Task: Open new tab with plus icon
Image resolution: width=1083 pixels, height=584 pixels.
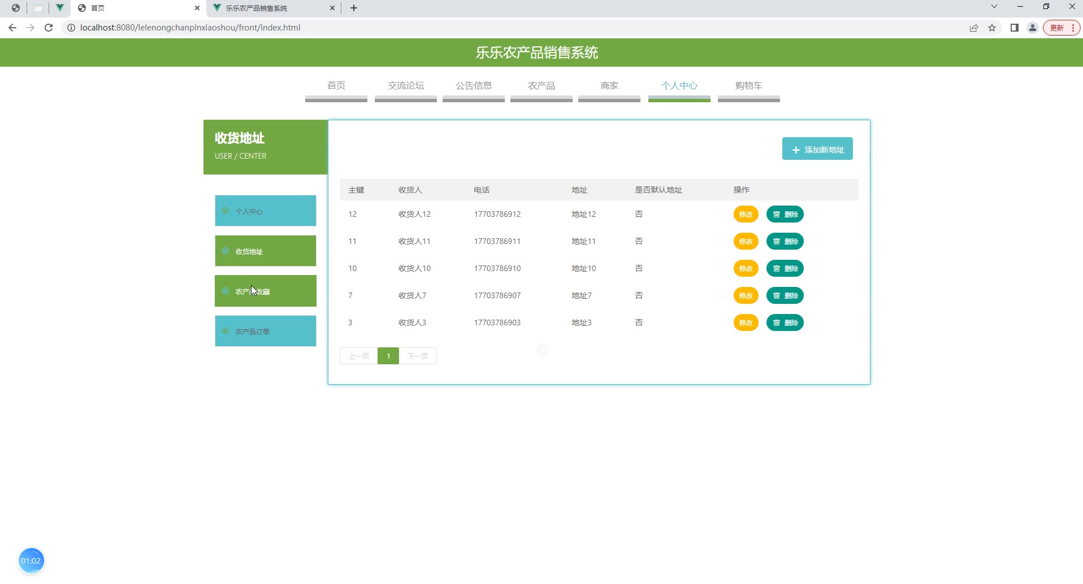Action: pos(354,8)
